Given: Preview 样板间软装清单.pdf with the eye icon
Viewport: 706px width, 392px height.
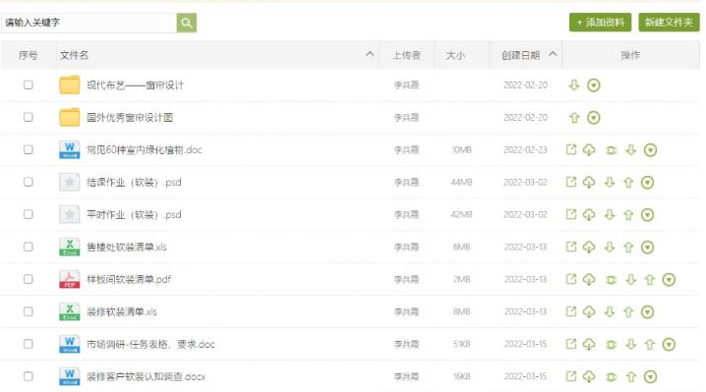Looking at the screenshot, I should click(611, 280).
